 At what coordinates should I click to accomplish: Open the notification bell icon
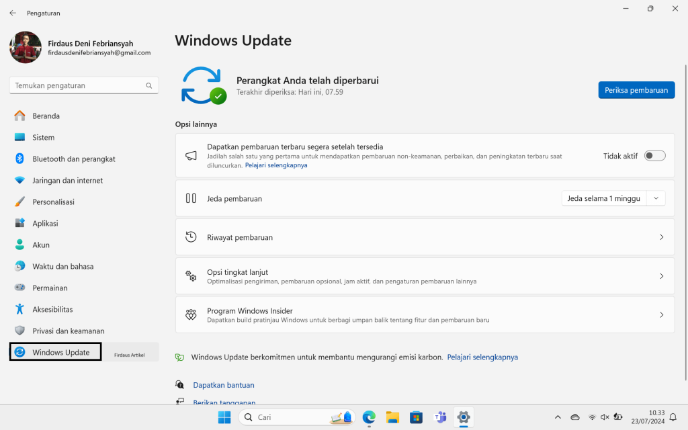673,417
